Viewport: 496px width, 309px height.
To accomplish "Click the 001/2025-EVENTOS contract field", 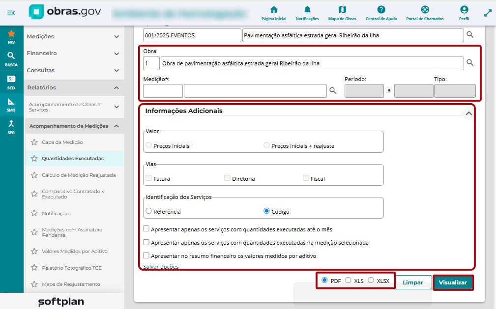I will point(192,35).
